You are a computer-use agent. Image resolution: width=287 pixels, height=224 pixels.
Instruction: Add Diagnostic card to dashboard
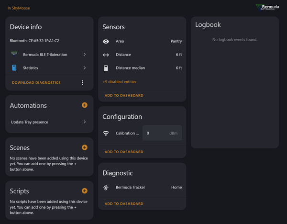coord(124,204)
